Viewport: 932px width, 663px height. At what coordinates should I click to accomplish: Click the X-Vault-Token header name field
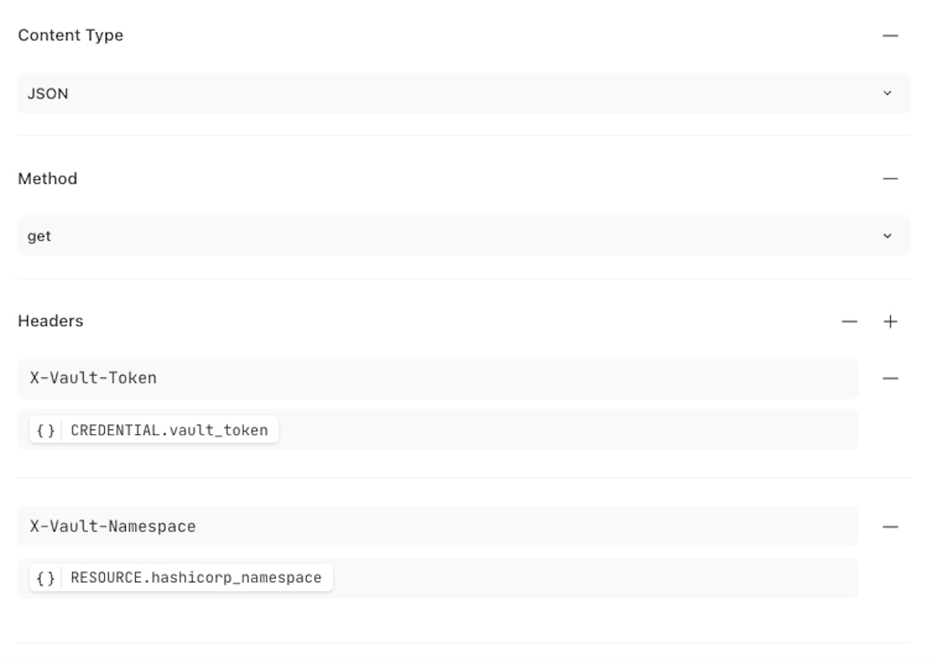coord(437,379)
